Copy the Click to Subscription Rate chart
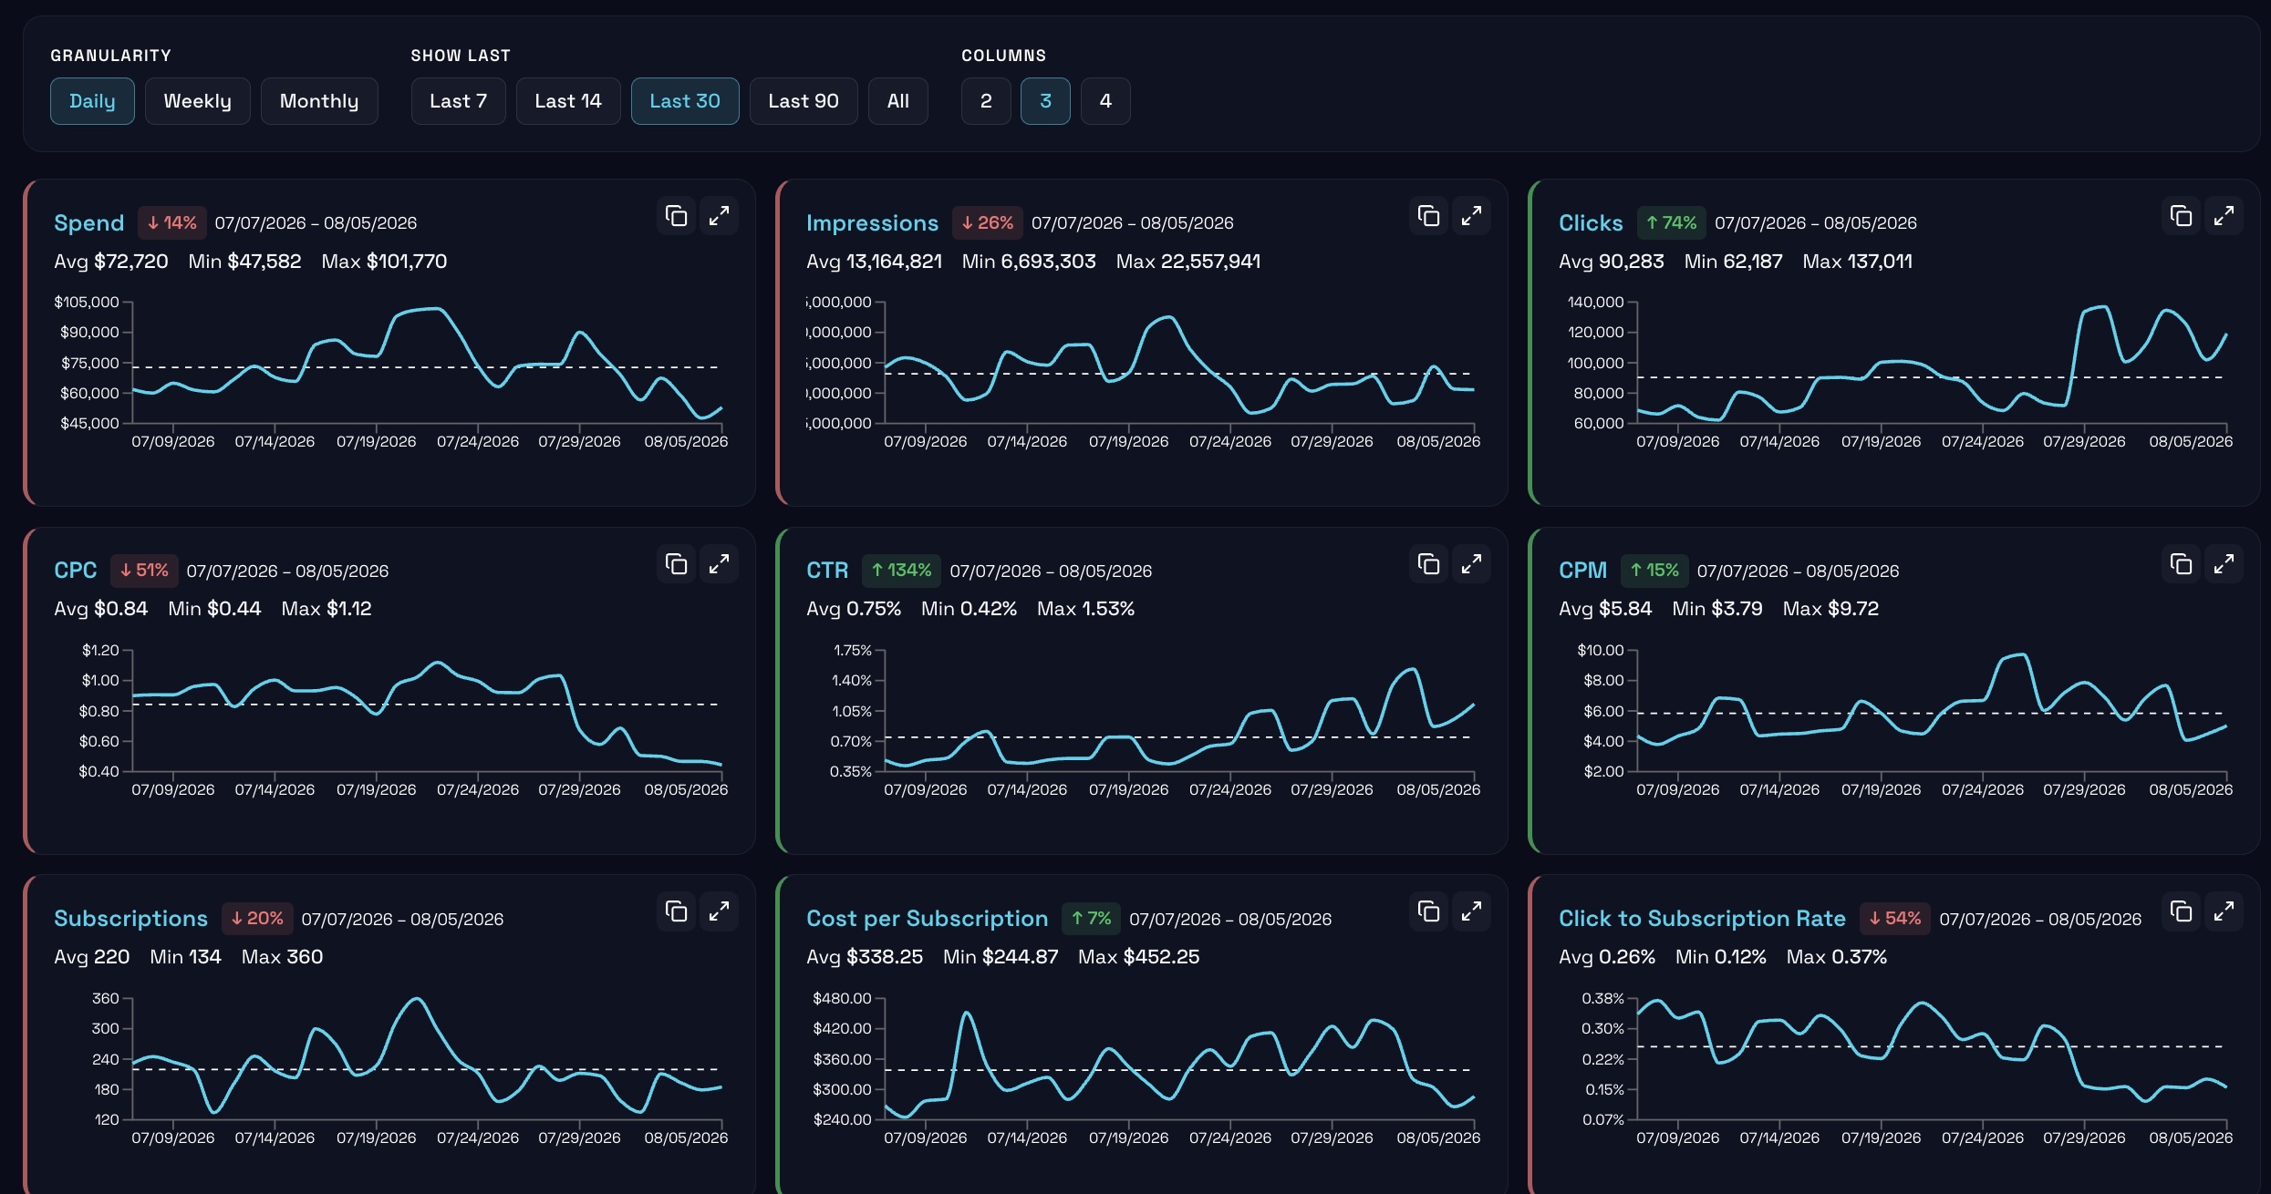The width and height of the screenshot is (2271, 1194). tap(2181, 911)
